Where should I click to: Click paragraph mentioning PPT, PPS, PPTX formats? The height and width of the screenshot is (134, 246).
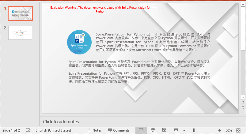139,77
